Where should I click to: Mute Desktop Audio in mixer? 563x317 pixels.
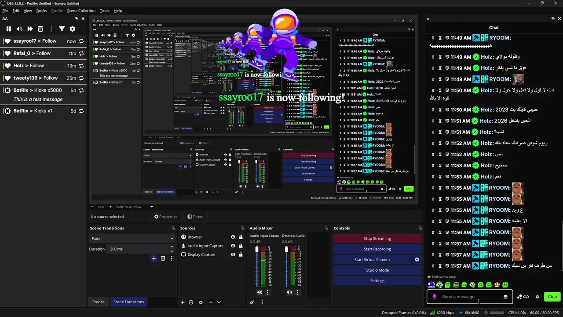tap(289, 292)
